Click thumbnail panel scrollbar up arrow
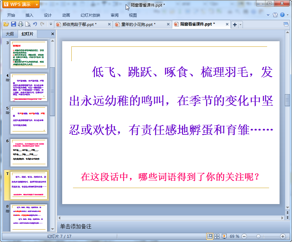The width and height of the screenshot is (292, 242). click(x=52, y=41)
